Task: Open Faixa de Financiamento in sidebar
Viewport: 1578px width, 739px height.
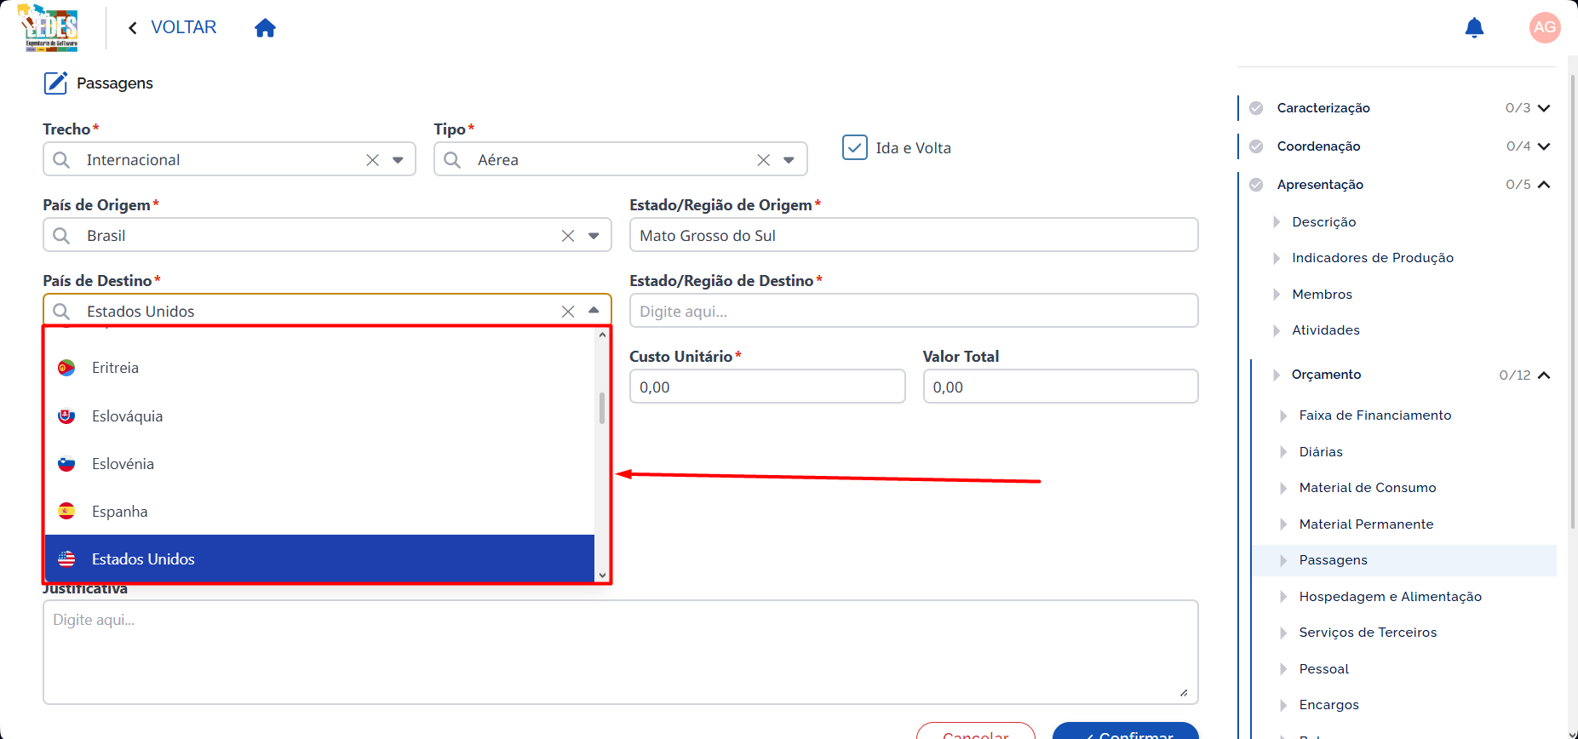Action: 1374,415
